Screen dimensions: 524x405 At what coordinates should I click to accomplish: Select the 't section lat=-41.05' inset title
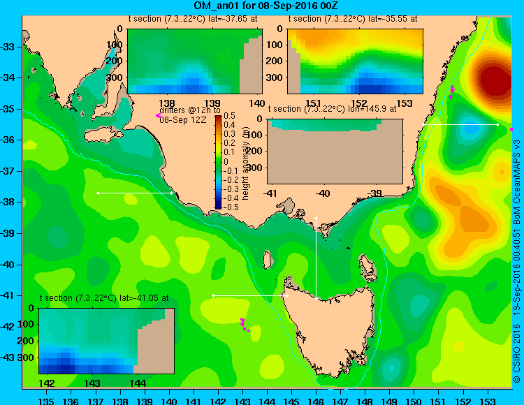(x=104, y=298)
